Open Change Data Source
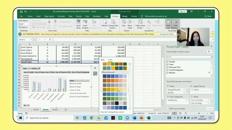 point(113,24)
